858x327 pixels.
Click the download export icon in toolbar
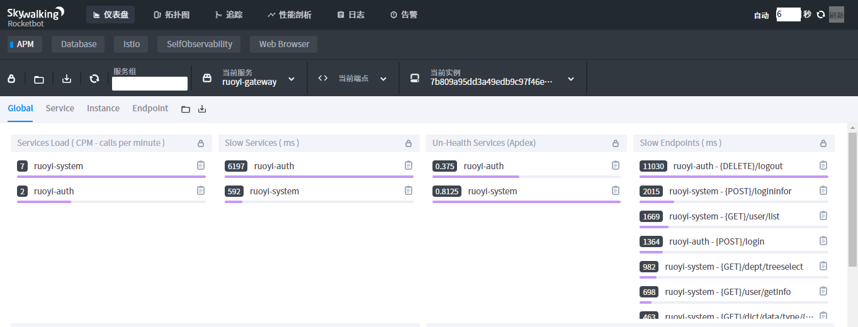[67, 79]
